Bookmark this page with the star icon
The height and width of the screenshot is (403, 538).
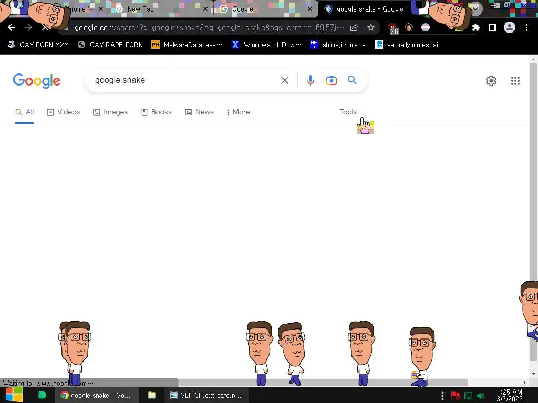370,28
